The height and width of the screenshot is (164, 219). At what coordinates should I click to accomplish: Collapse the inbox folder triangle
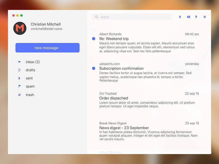tap(19, 62)
